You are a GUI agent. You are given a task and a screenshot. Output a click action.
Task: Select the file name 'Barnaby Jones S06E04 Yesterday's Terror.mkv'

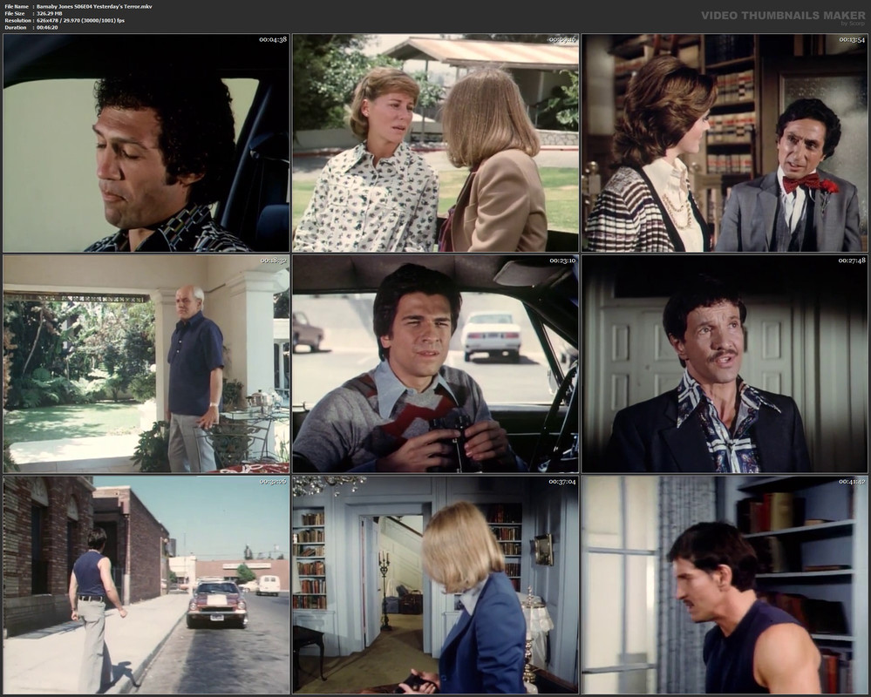pyautogui.click(x=94, y=7)
